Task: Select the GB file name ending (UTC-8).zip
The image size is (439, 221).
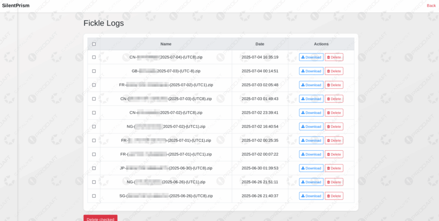Action: click(x=166, y=71)
